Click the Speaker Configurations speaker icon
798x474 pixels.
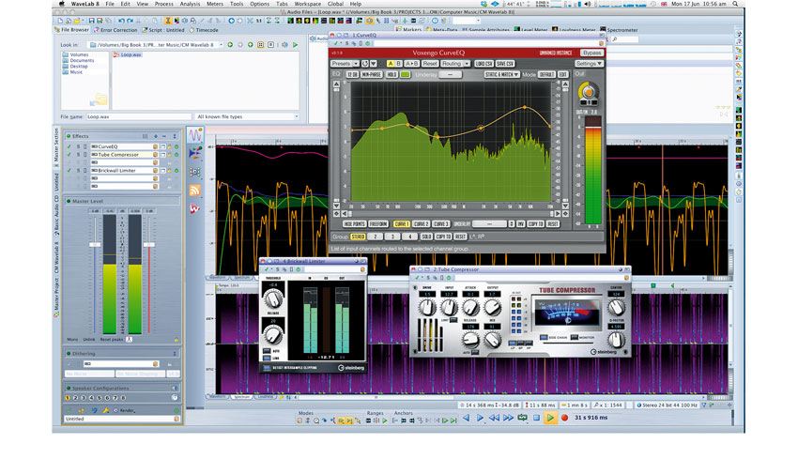175,388
